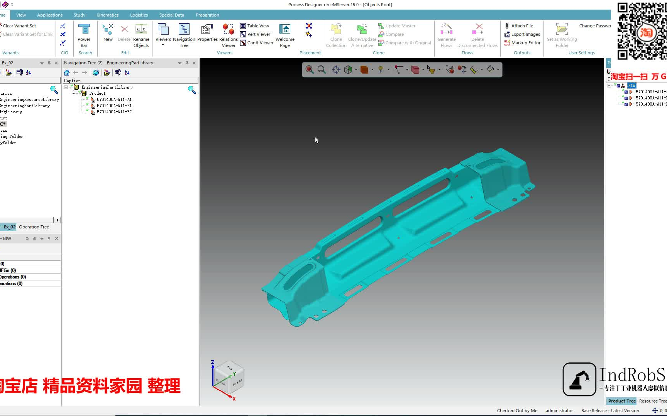
Task: Toggle BIW display square in Product Tree
Action: click(x=618, y=86)
